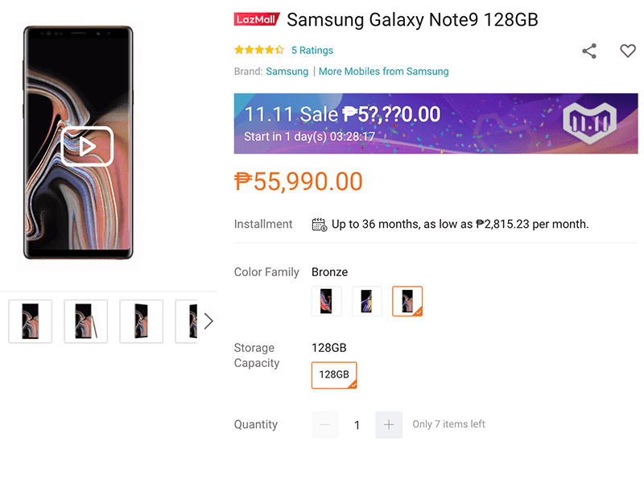Add product to wishlist with heart icon

628,51
